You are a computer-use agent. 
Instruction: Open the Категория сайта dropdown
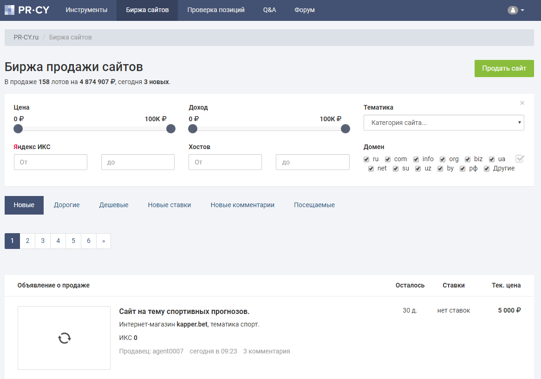(443, 123)
